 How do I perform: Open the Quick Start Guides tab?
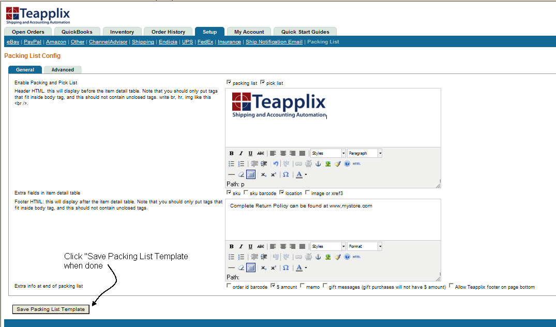click(305, 32)
